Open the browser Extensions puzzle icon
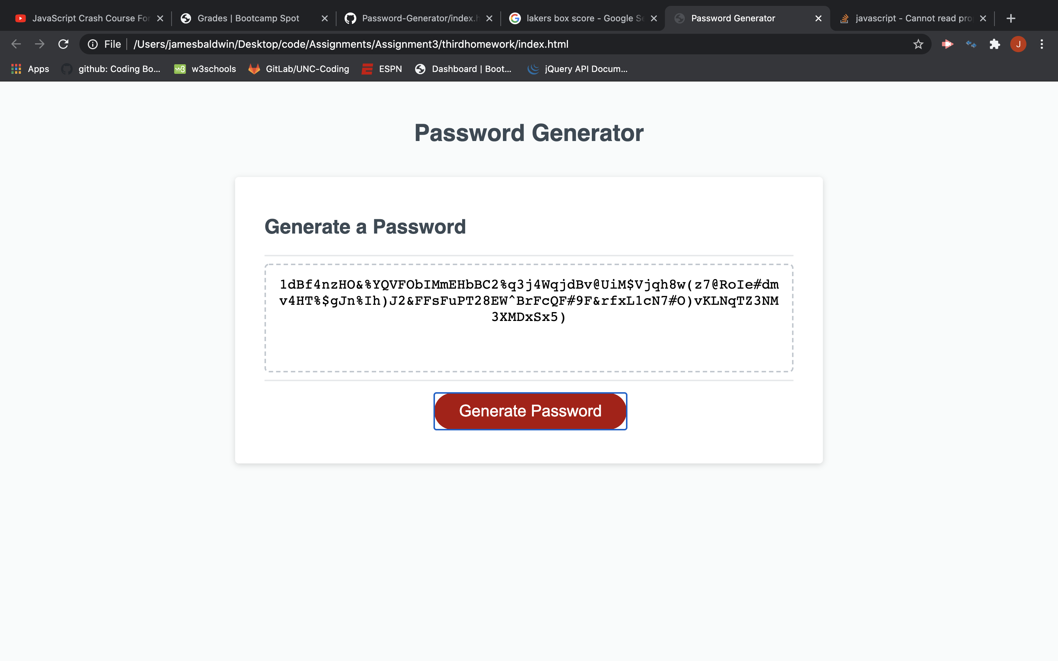This screenshot has height=661, width=1058. 994,44
